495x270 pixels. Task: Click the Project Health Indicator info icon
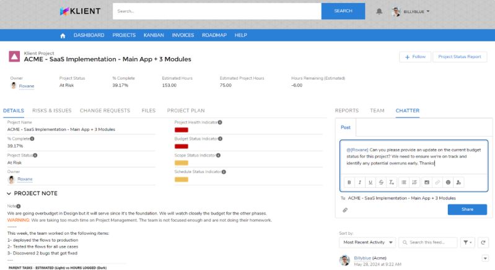point(220,122)
